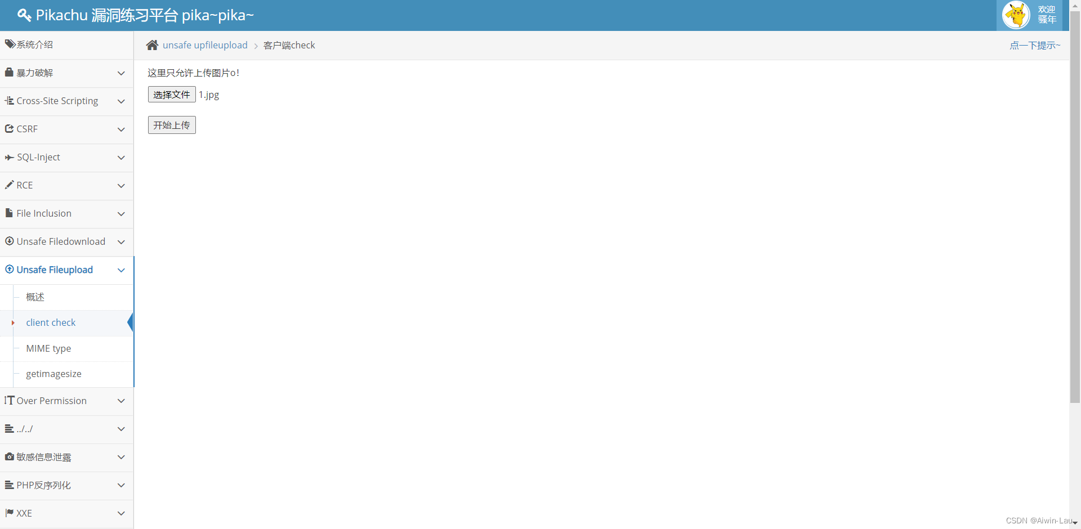
Task: Click the page's vertical scrollbar thumb
Action: pyautogui.click(x=1075, y=206)
